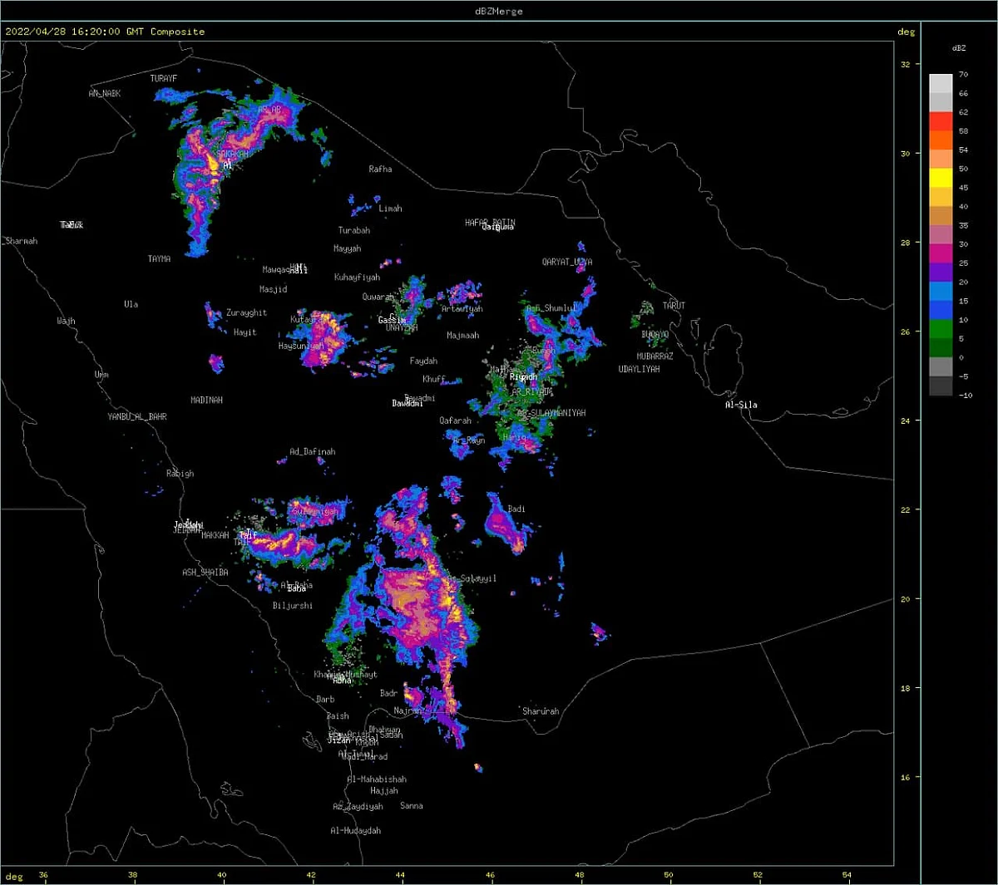This screenshot has height=885, width=998.
Task: Select the AN_NABK station label
Action: [105, 94]
